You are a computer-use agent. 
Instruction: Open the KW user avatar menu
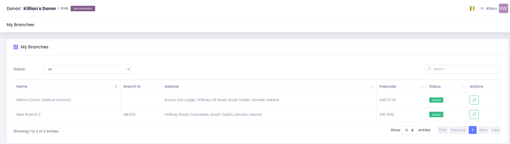[503, 9]
